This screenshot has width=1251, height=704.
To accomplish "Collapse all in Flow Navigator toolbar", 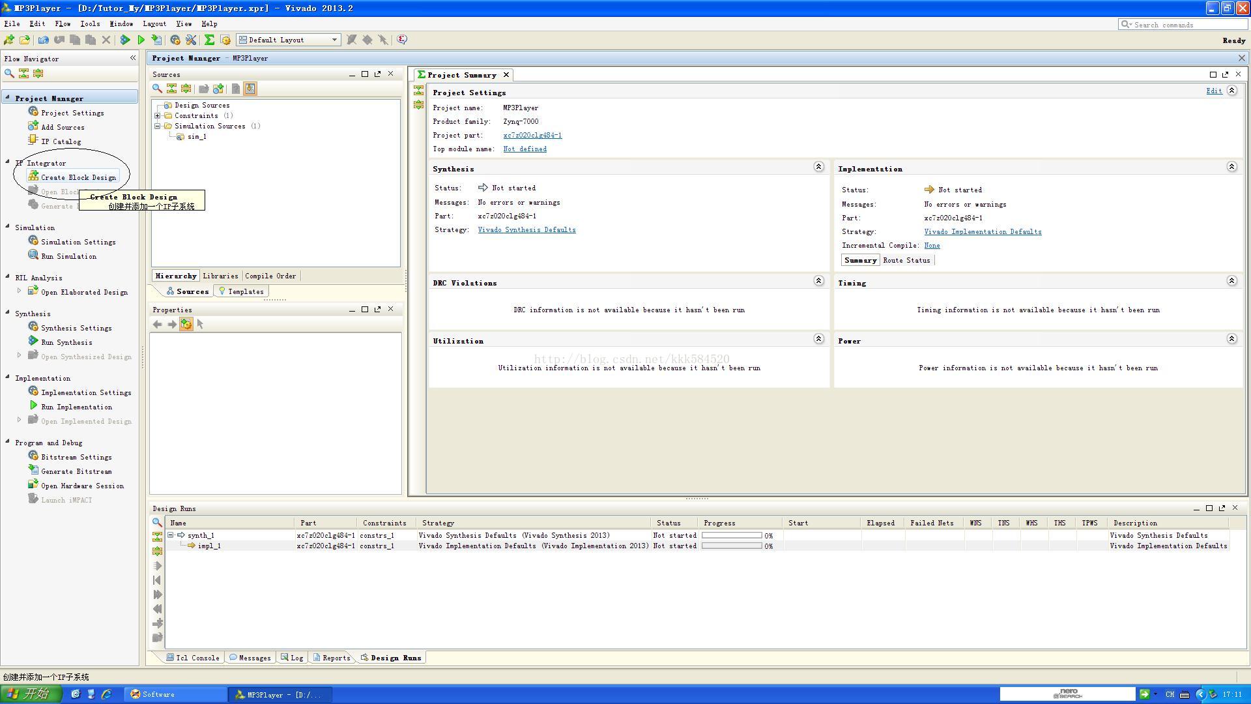I will (23, 73).
